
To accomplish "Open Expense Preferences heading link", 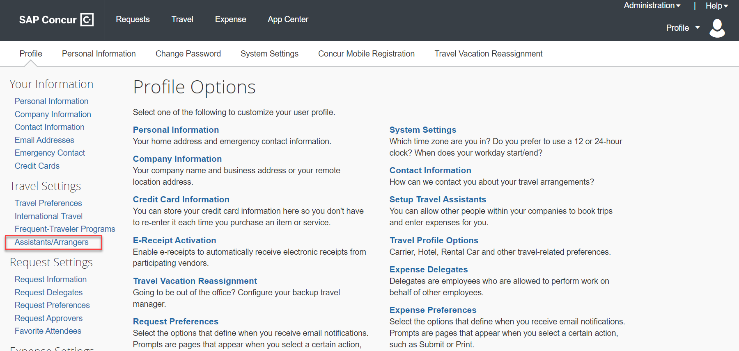I will (x=433, y=310).
